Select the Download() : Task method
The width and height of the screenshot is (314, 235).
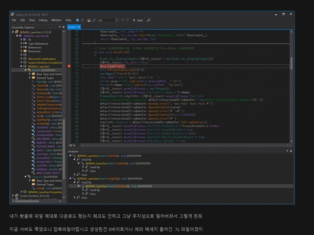[49, 93]
